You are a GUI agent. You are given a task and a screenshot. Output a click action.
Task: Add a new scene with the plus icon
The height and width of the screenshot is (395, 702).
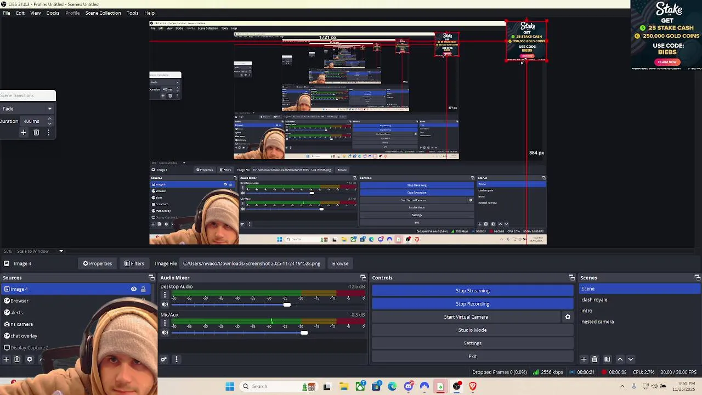coord(584,359)
